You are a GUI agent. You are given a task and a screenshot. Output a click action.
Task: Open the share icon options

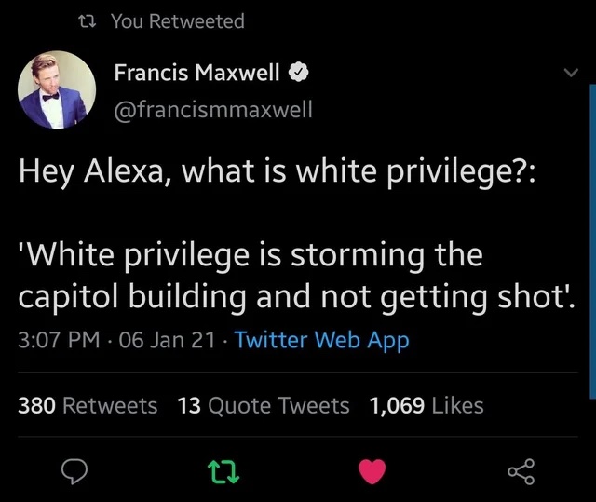(x=522, y=472)
